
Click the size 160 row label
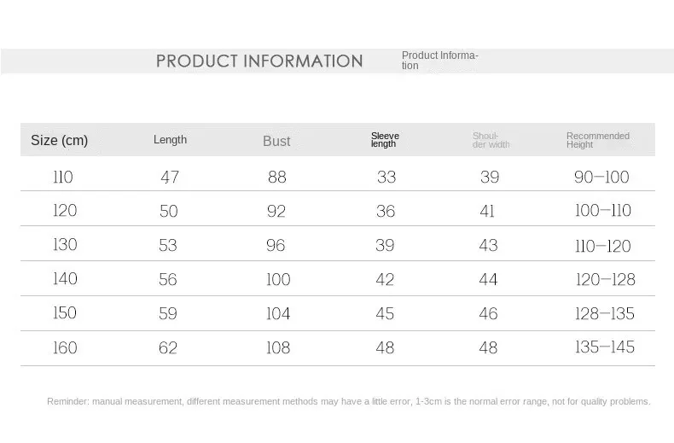(x=65, y=347)
